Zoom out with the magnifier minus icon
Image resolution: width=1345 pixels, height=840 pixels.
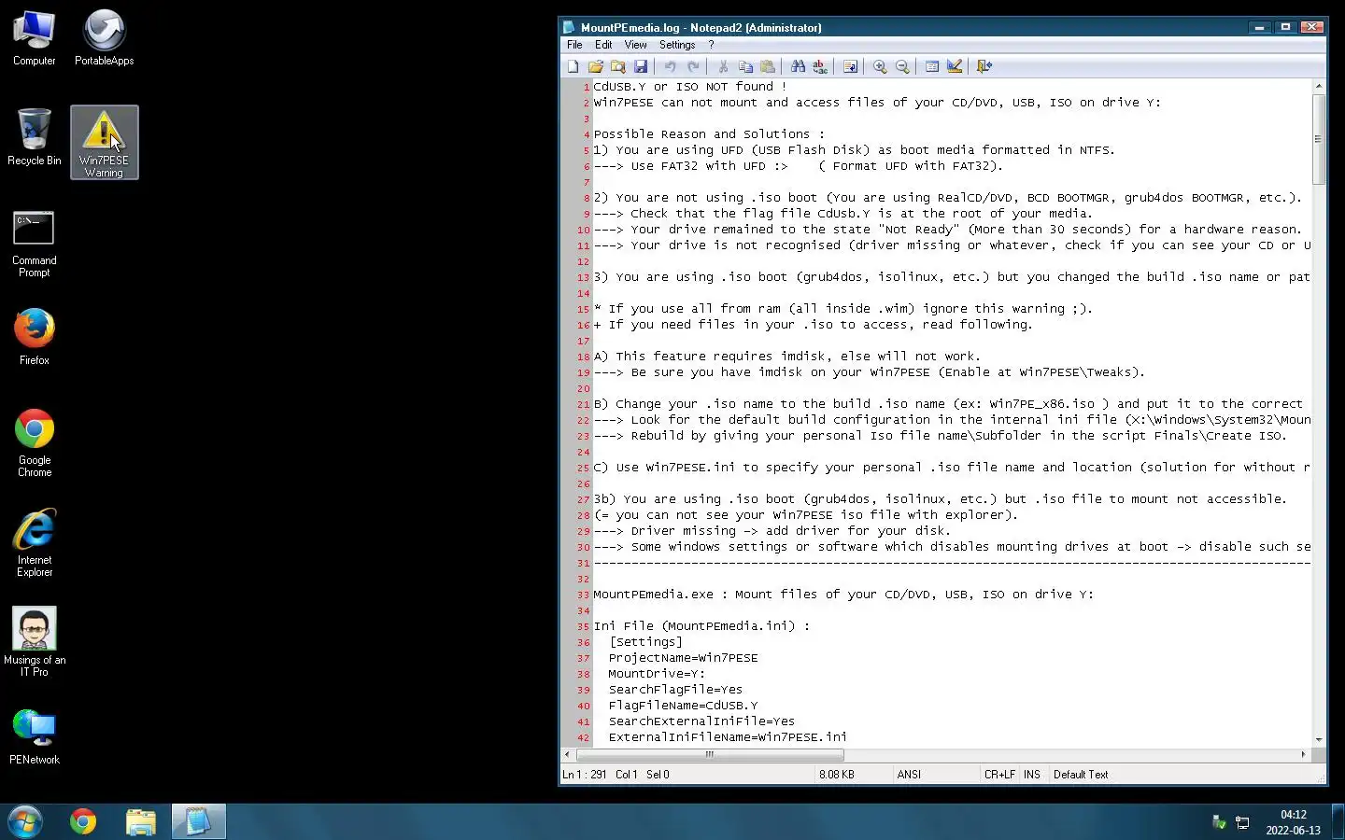pos(902,66)
